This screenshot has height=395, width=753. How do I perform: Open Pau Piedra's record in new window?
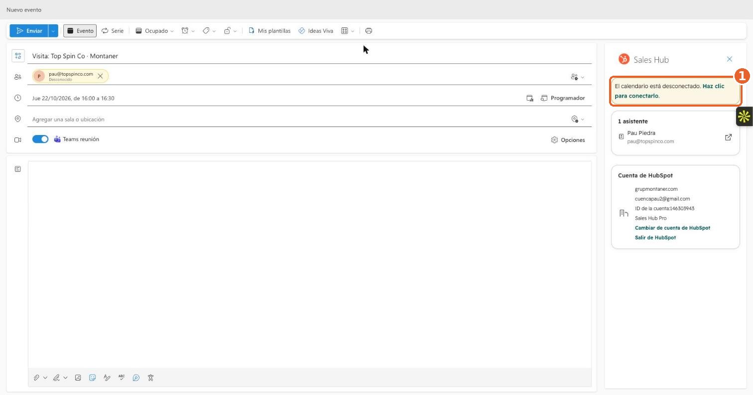728,137
